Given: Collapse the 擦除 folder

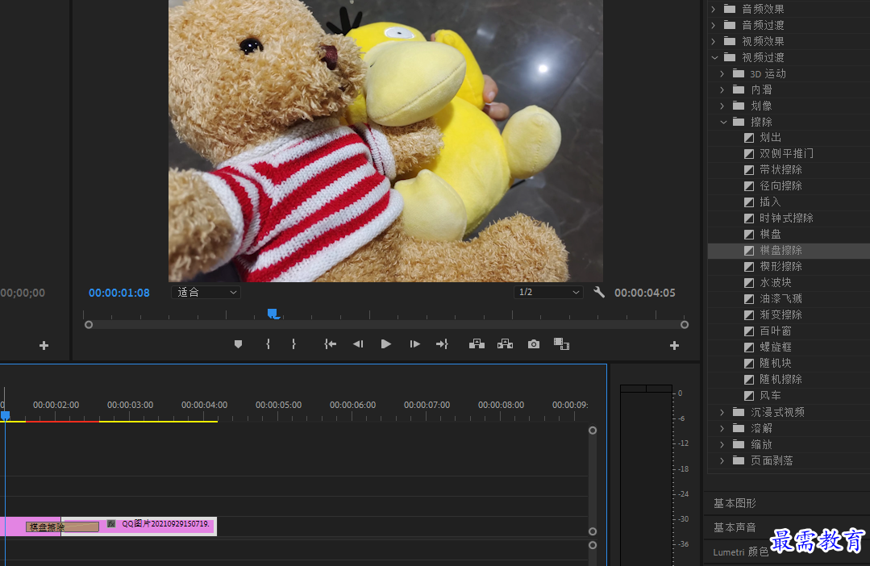Looking at the screenshot, I should [x=723, y=122].
